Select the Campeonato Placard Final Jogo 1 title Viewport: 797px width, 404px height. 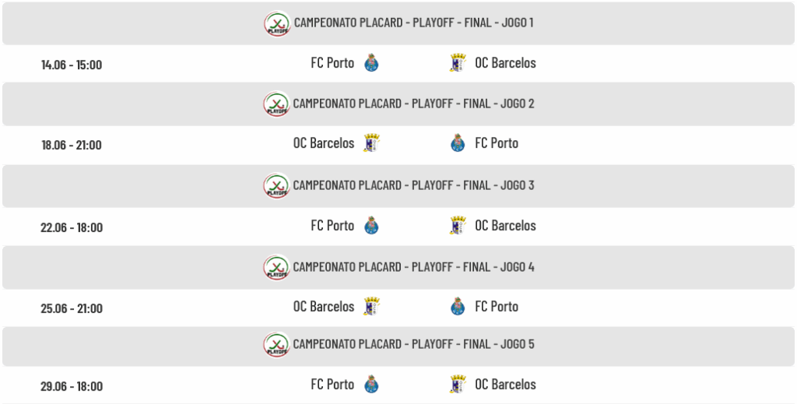414,23
